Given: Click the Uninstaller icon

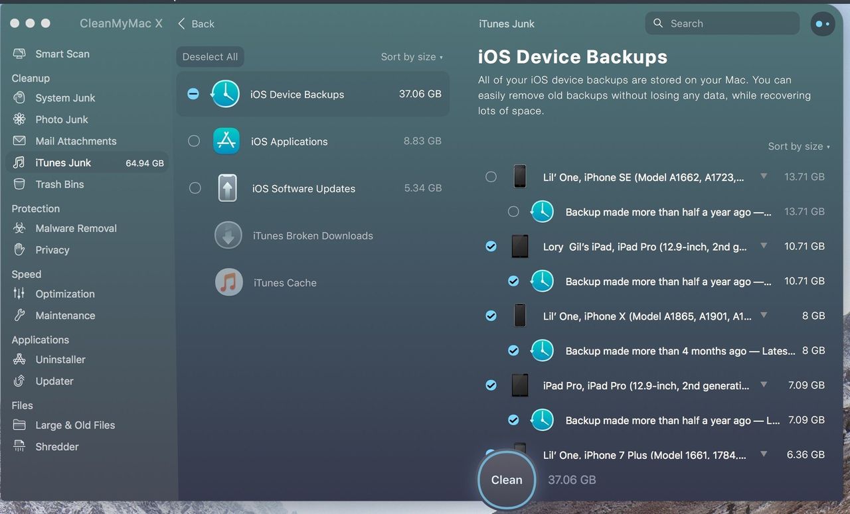Looking at the screenshot, I should (19, 359).
